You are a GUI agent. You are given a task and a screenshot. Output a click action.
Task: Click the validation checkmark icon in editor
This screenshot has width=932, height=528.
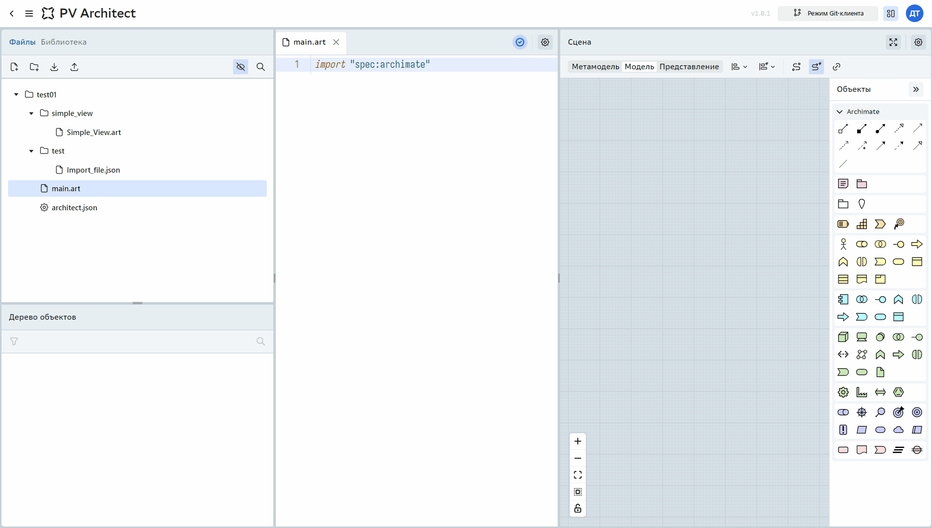click(x=520, y=42)
